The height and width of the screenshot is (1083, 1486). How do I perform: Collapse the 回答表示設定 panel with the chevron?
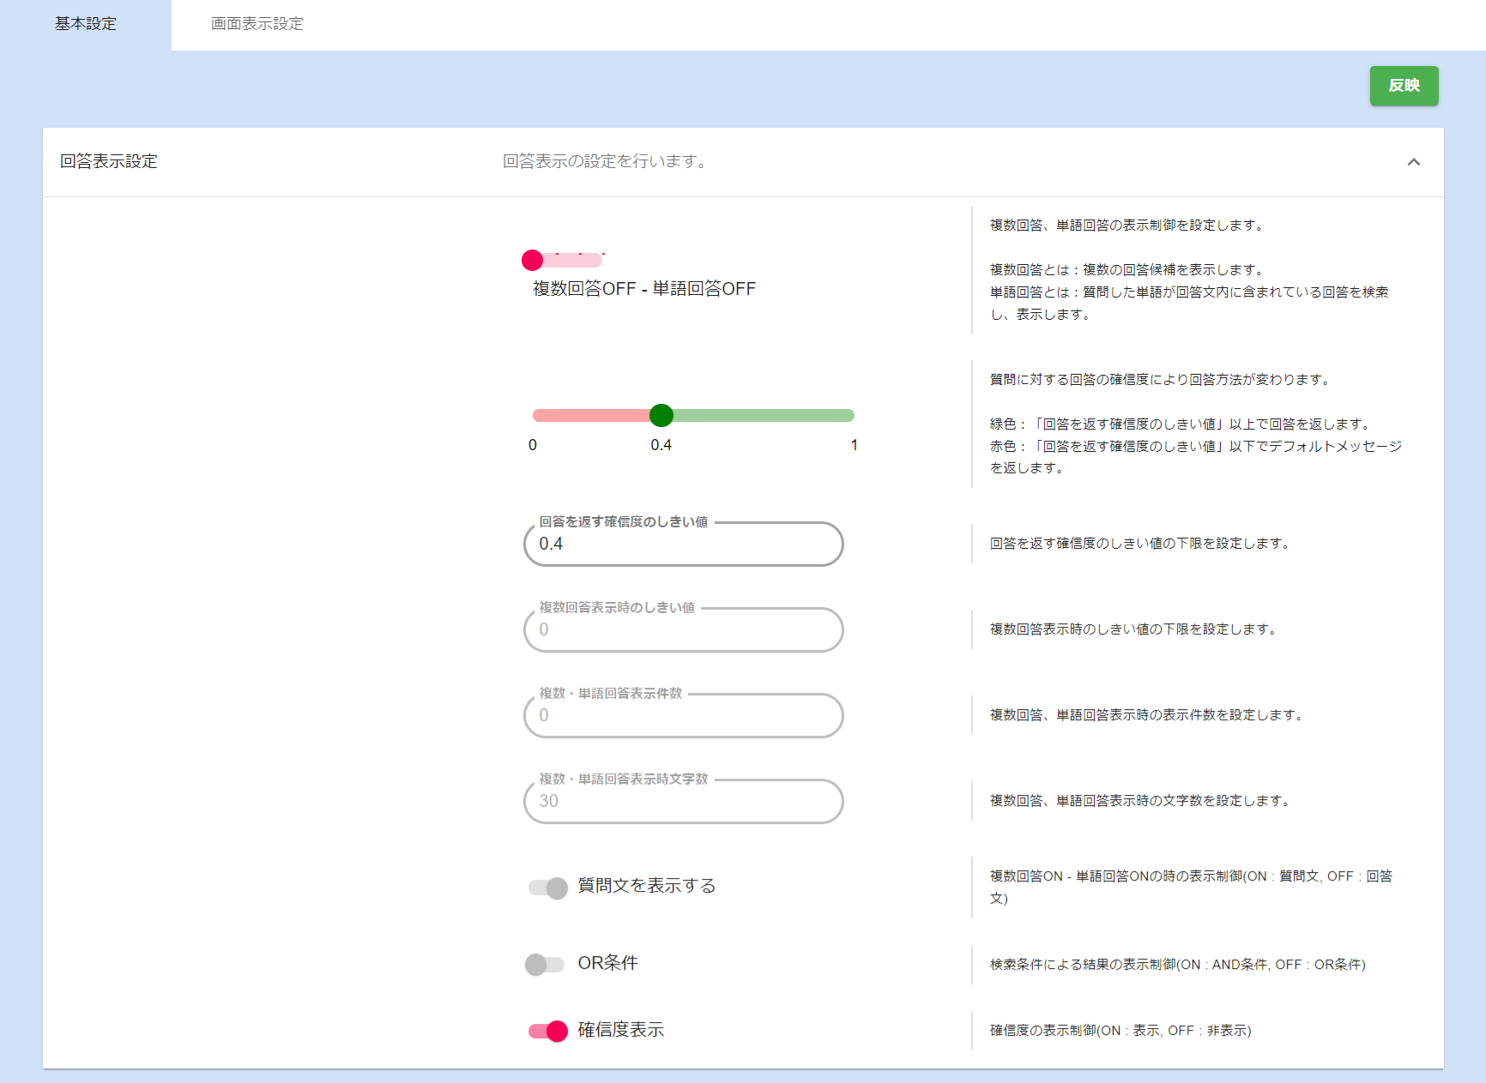pyautogui.click(x=1413, y=162)
